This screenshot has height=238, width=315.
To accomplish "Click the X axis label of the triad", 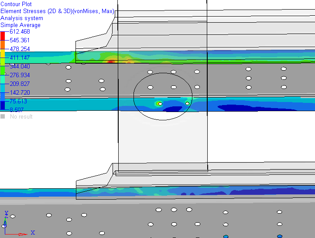I will click(33, 233).
